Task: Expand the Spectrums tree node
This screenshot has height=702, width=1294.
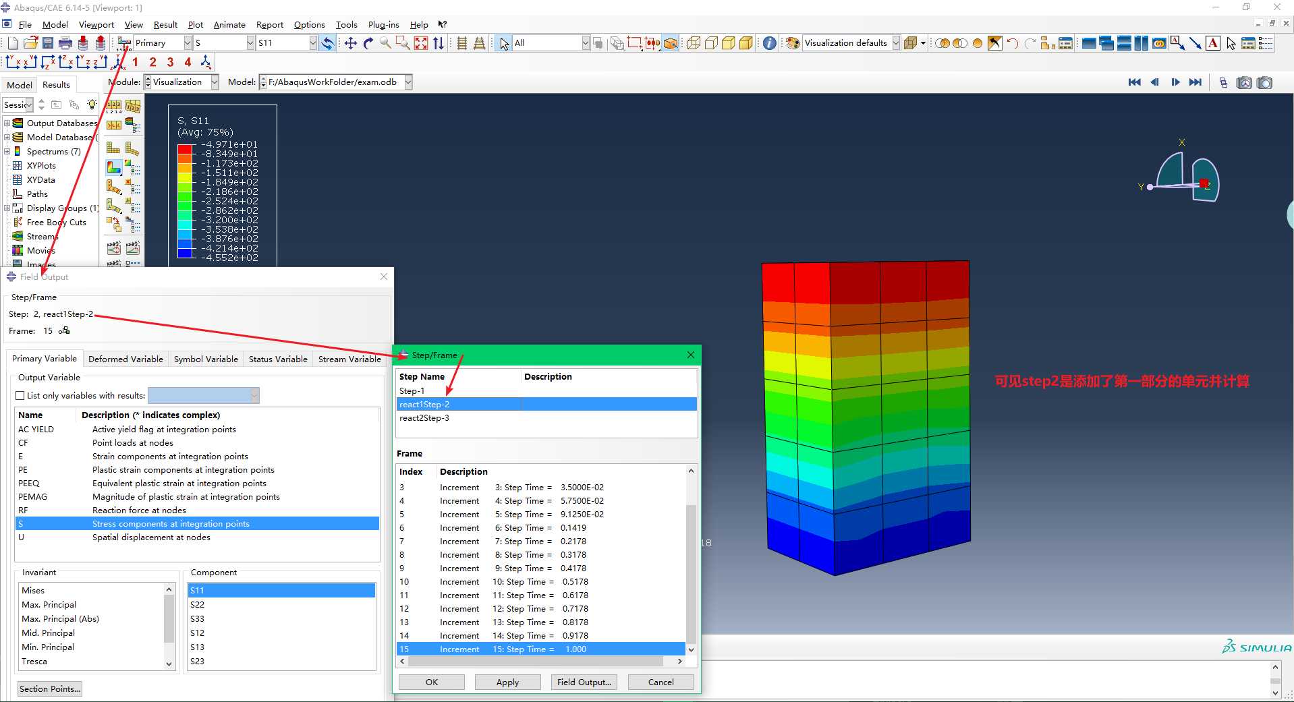Action: (7, 152)
